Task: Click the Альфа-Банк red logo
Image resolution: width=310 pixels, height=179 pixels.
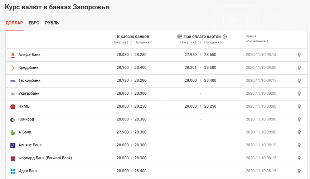Action: 13,55
